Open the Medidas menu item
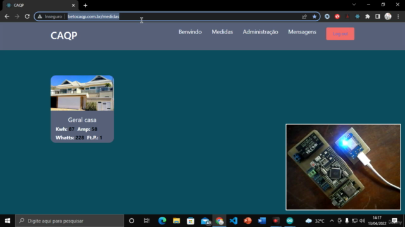The width and height of the screenshot is (405, 227). [222, 32]
